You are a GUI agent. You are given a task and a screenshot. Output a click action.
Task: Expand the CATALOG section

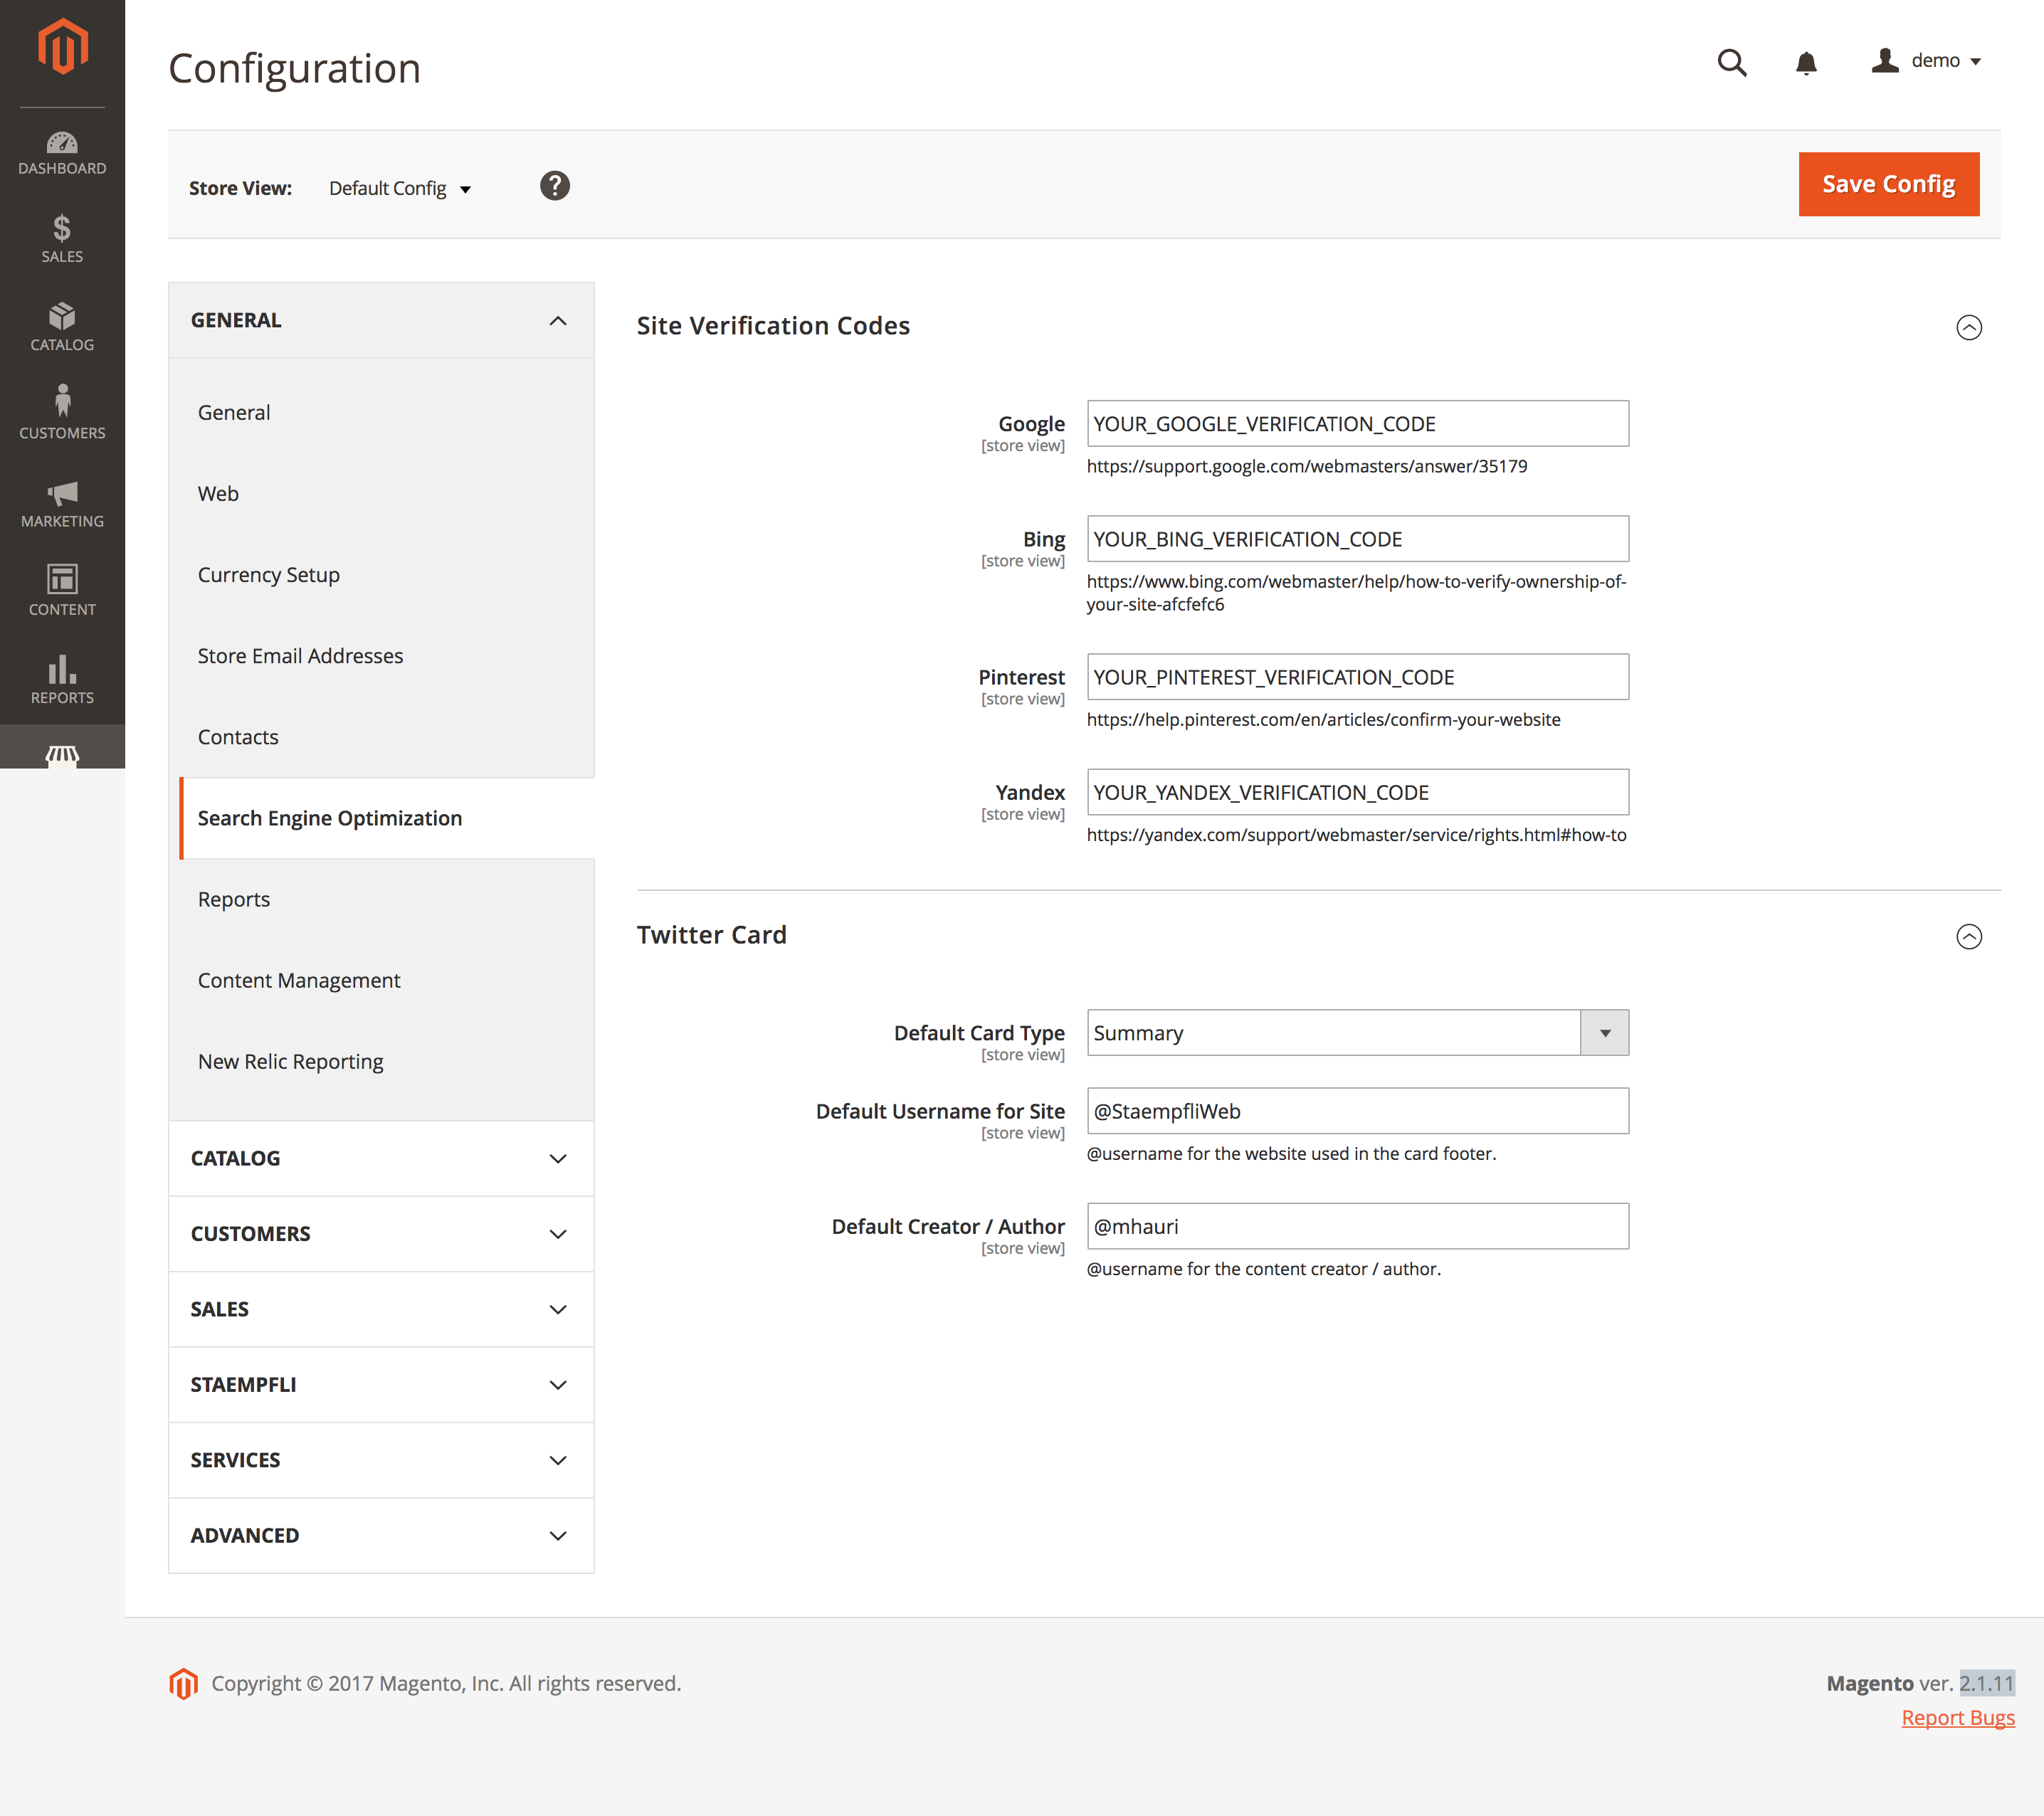tap(380, 1157)
